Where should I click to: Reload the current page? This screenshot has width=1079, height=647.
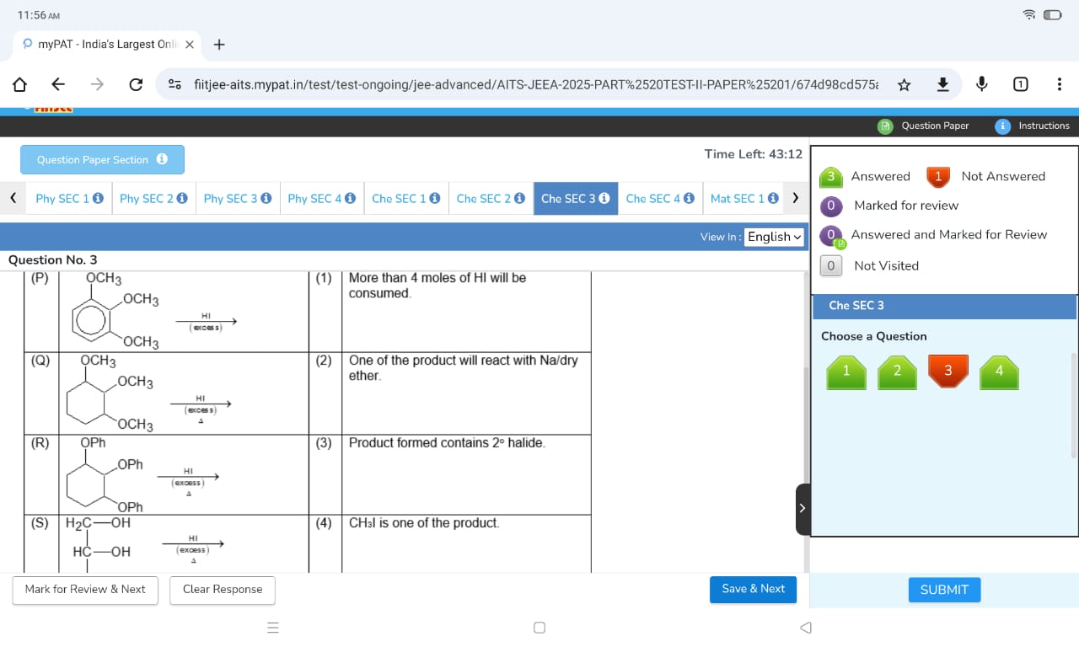pos(136,84)
